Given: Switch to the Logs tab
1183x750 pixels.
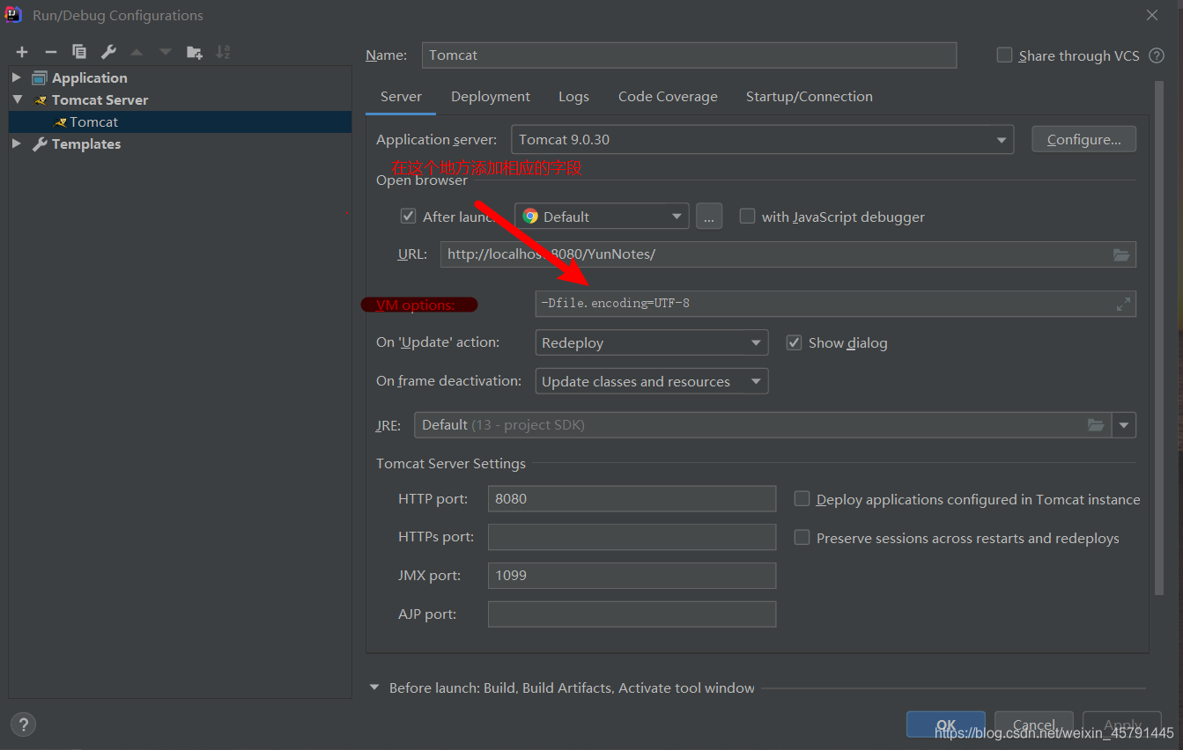Looking at the screenshot, I should pyautogui.click(x=573, y=97).
